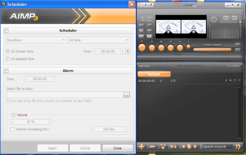Click in Select file to play field
246x155 pixels.
coord(65,95)
